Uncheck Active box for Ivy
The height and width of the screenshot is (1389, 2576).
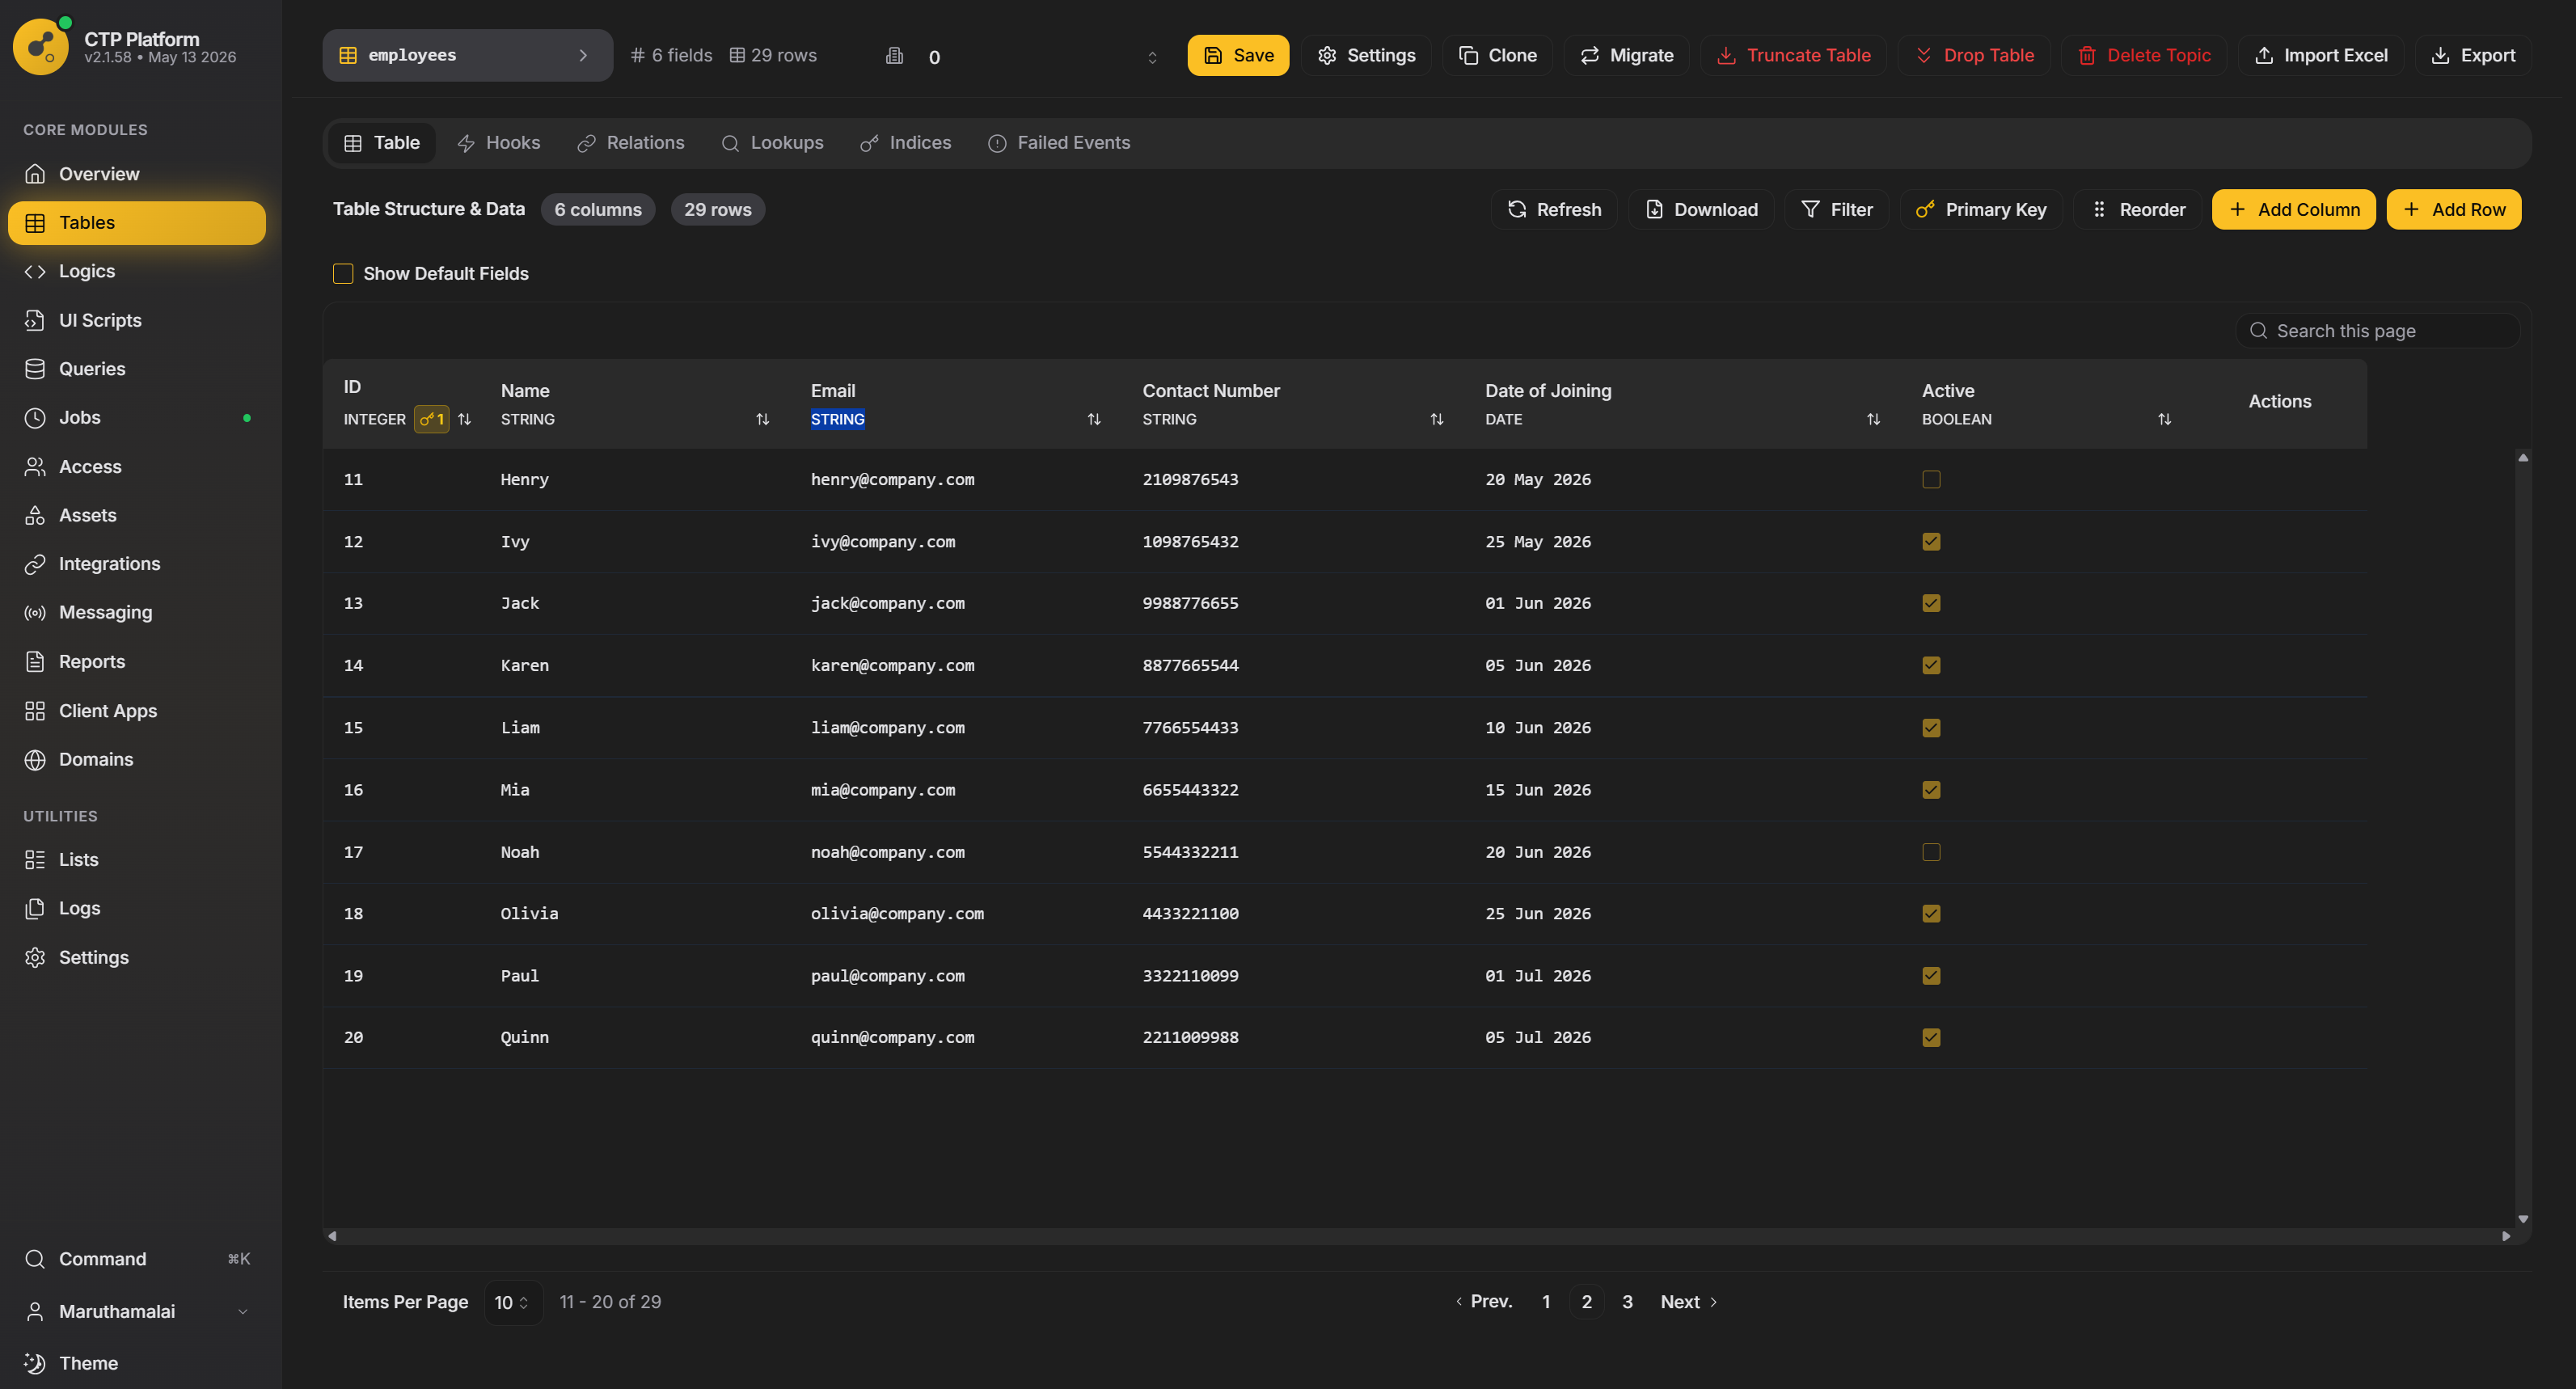pos(1931,542)
